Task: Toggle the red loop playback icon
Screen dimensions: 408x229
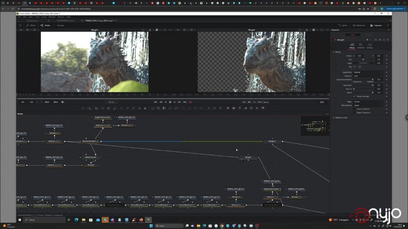Action: tap(191, 102)
